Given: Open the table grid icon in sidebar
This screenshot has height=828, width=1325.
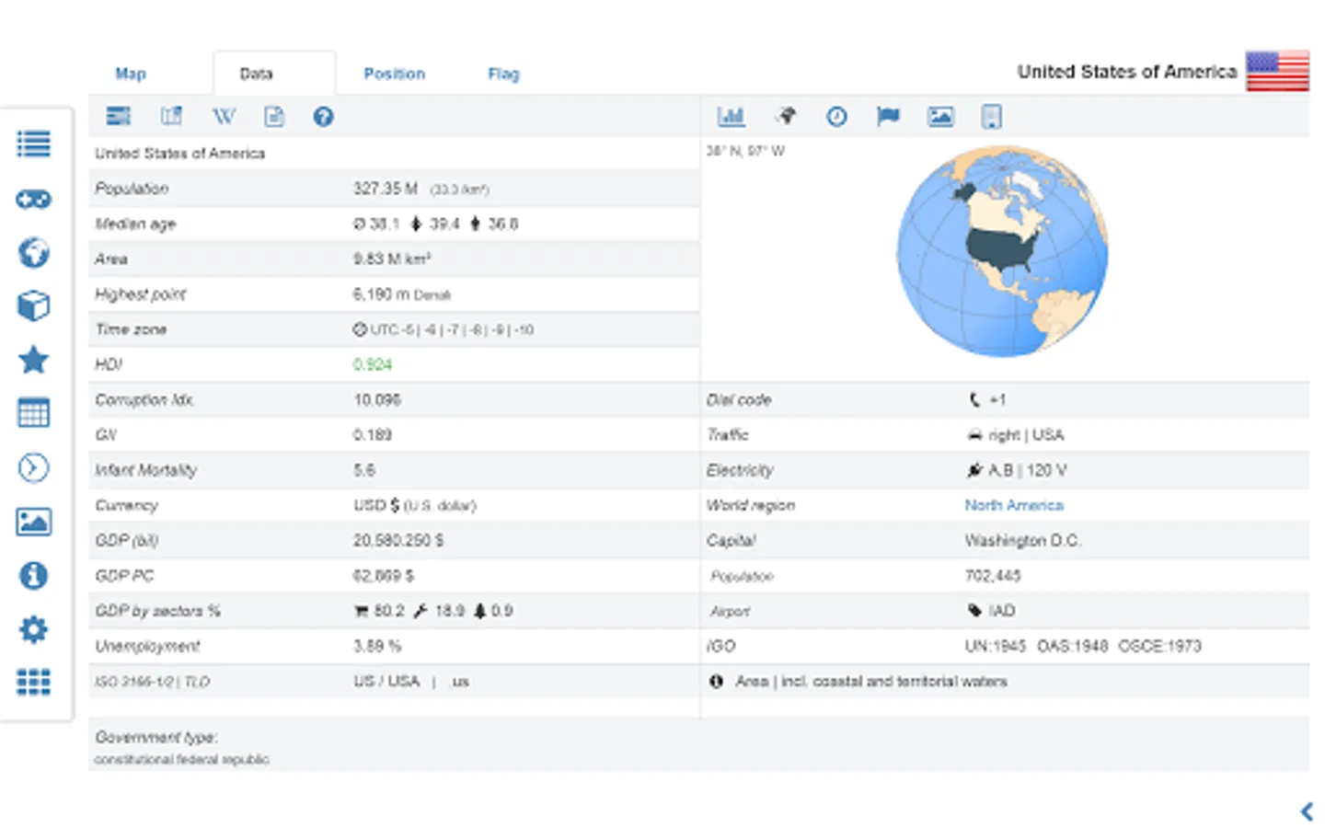Looking at the screenshot, I should [x=34, y=413].
